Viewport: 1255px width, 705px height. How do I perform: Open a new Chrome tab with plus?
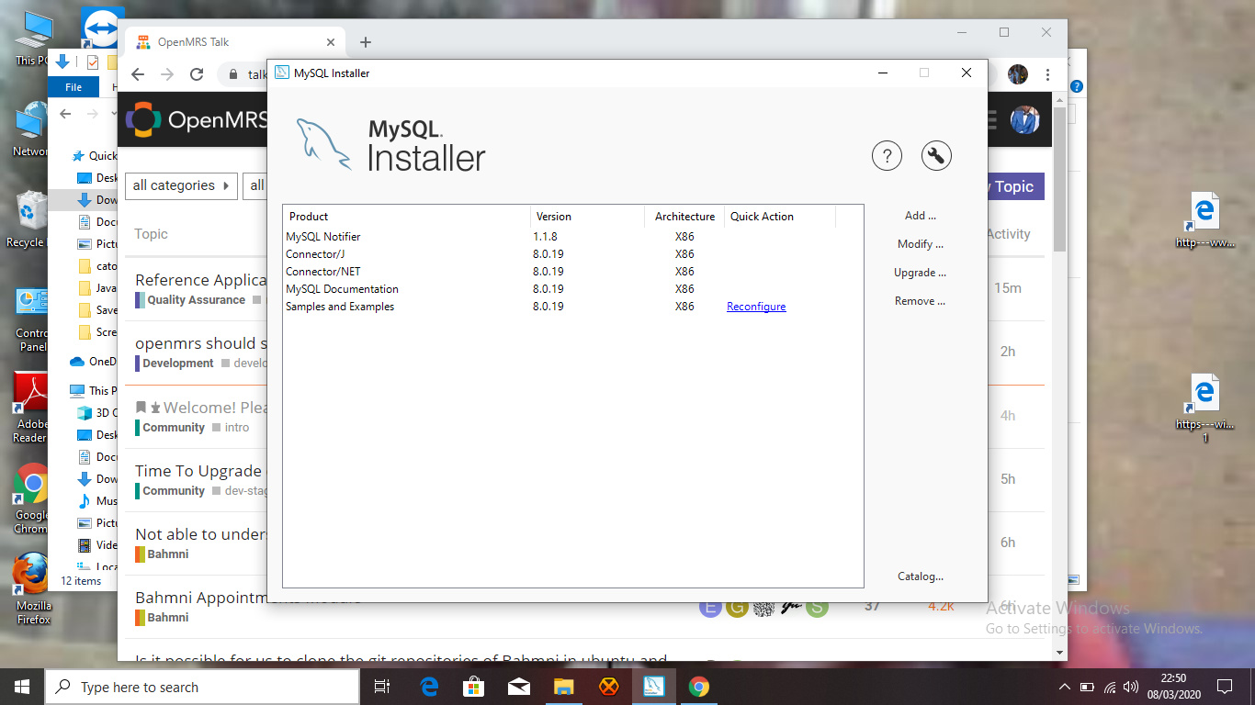(365, 42)
